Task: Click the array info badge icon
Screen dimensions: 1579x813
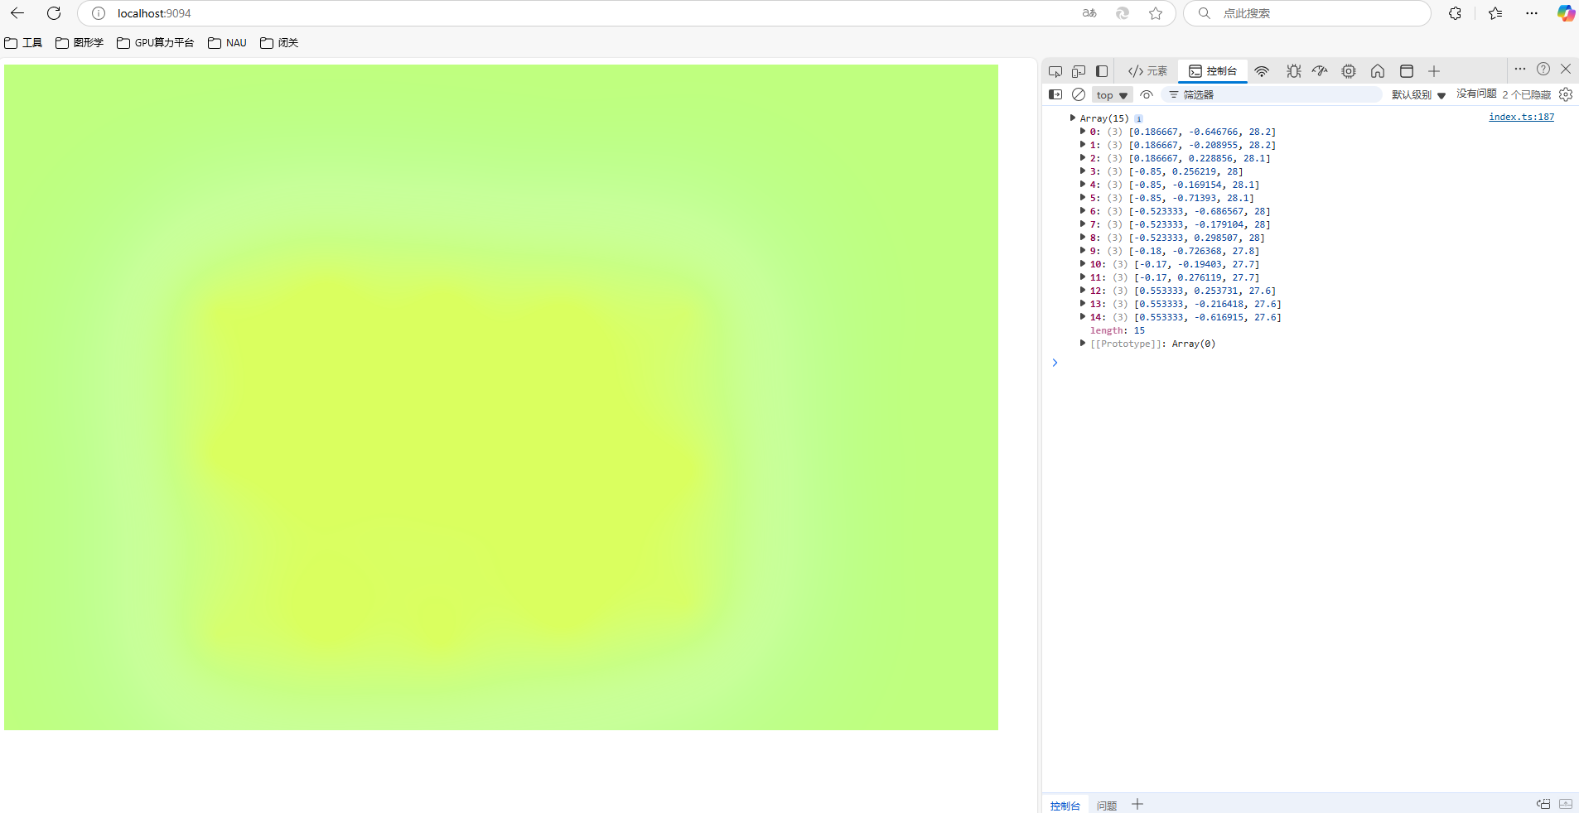Action: (x=1138, y=118)
